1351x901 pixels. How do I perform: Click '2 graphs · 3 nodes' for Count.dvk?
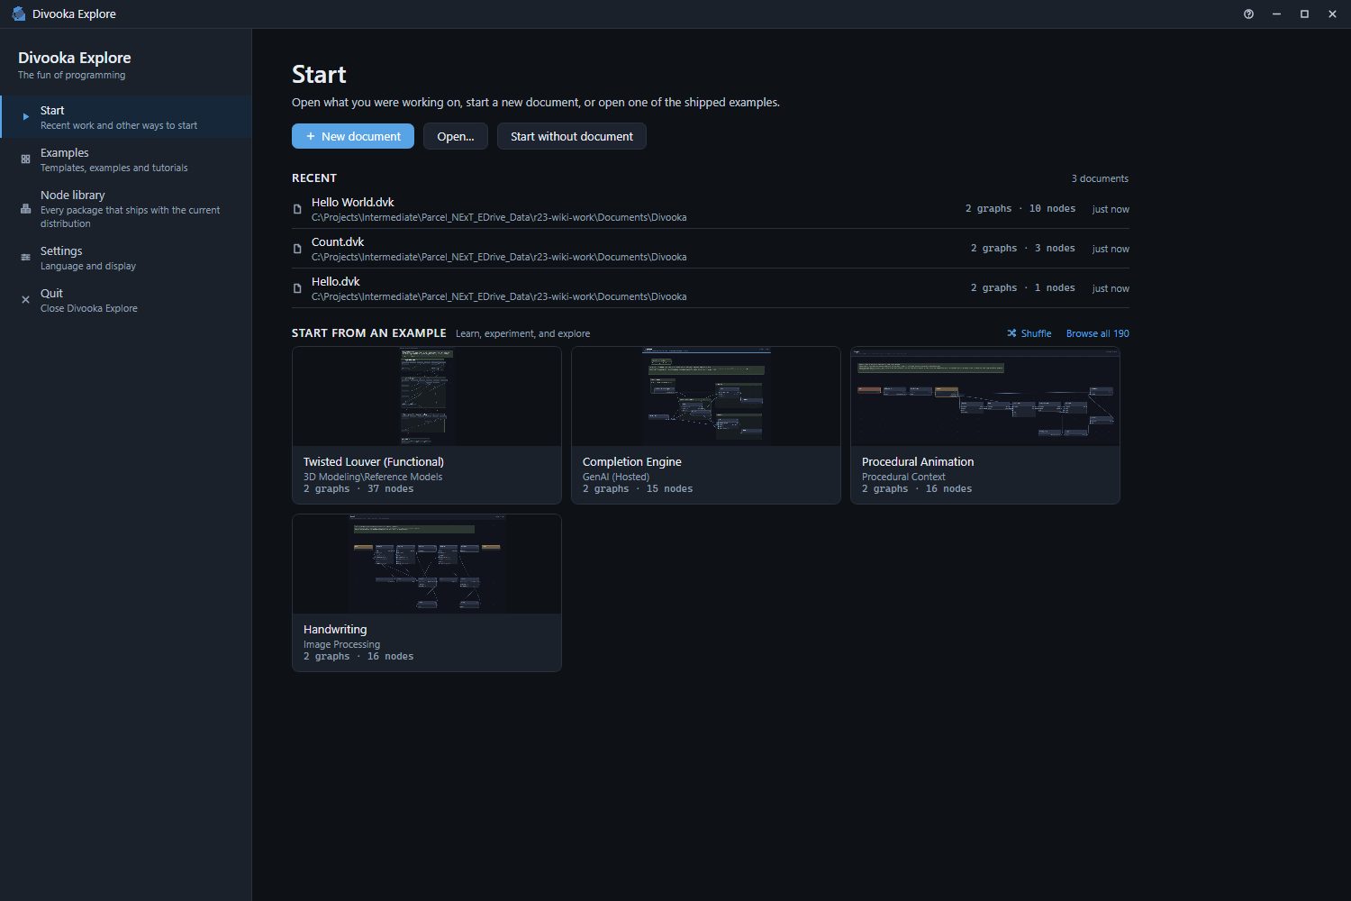pos(1023,249)
